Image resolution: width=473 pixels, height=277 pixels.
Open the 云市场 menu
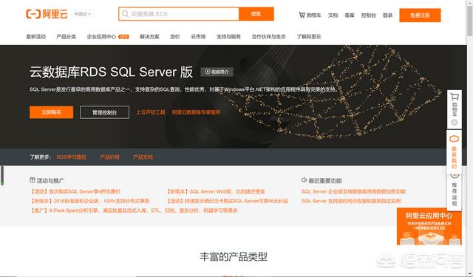click(x=198, y=36)
